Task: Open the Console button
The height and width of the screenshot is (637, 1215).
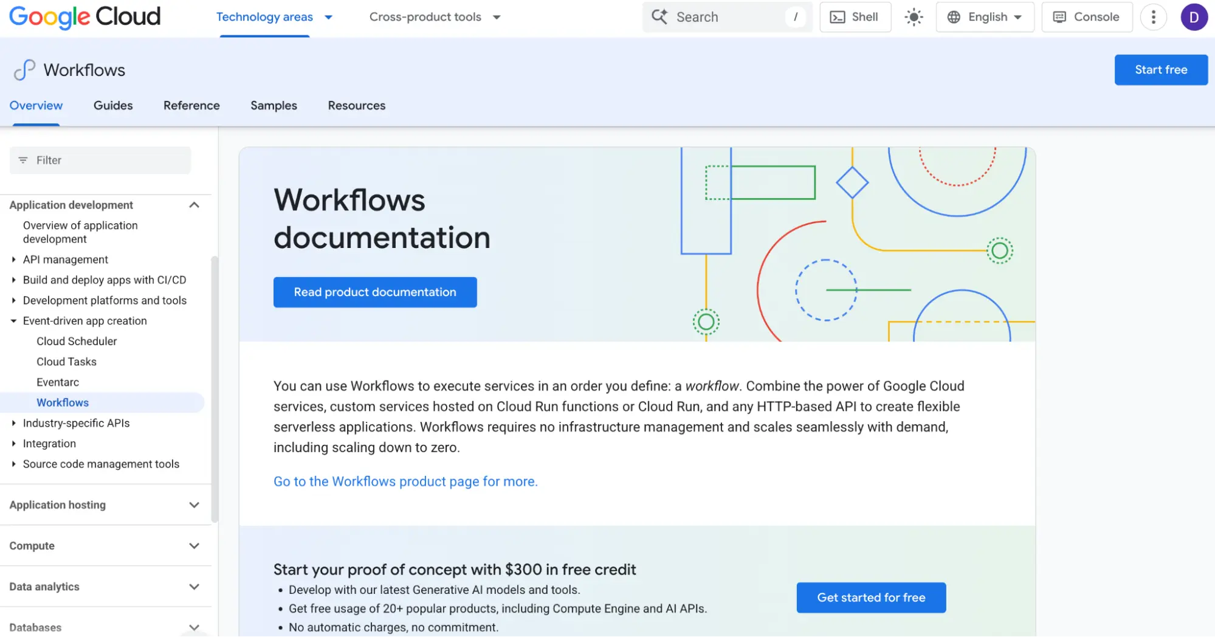Action: 1087,17
